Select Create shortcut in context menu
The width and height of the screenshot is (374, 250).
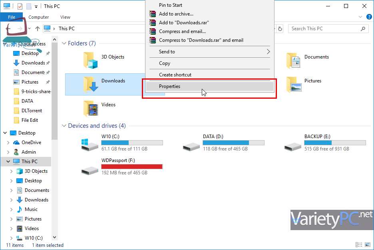click(175, 75)
